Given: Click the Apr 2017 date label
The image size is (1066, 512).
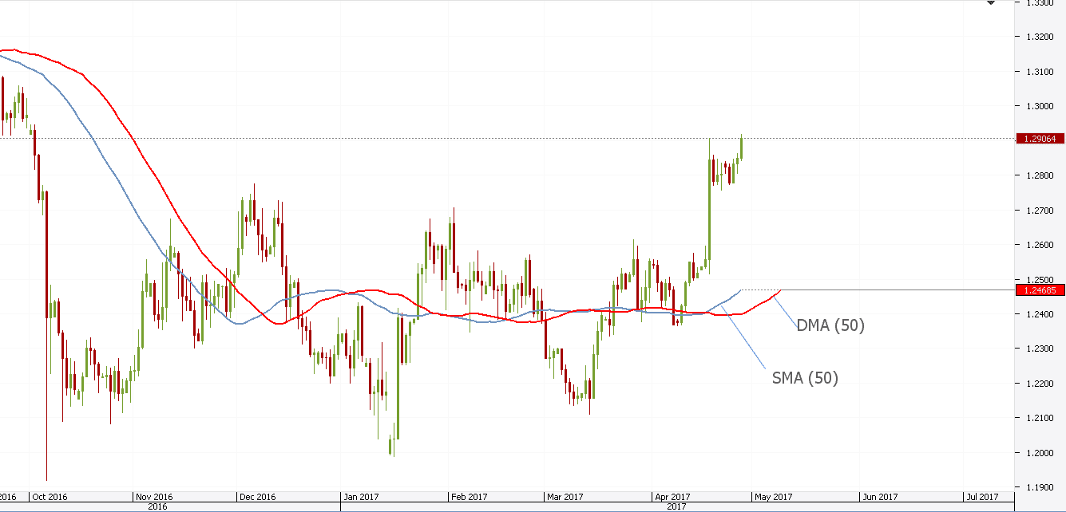Looking at the screenshot, I should pos(672,496).
